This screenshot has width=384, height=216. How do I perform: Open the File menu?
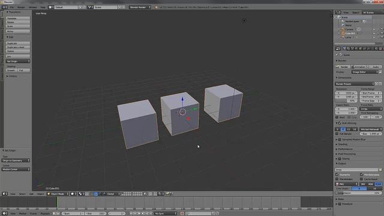point(12,7)
